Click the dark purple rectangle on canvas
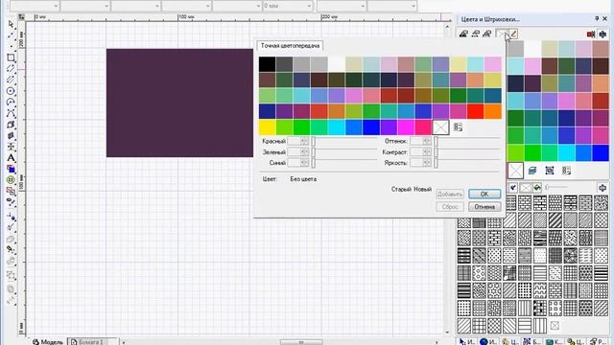The height and width of the screenshot is (345, 614). coord(179,103)
